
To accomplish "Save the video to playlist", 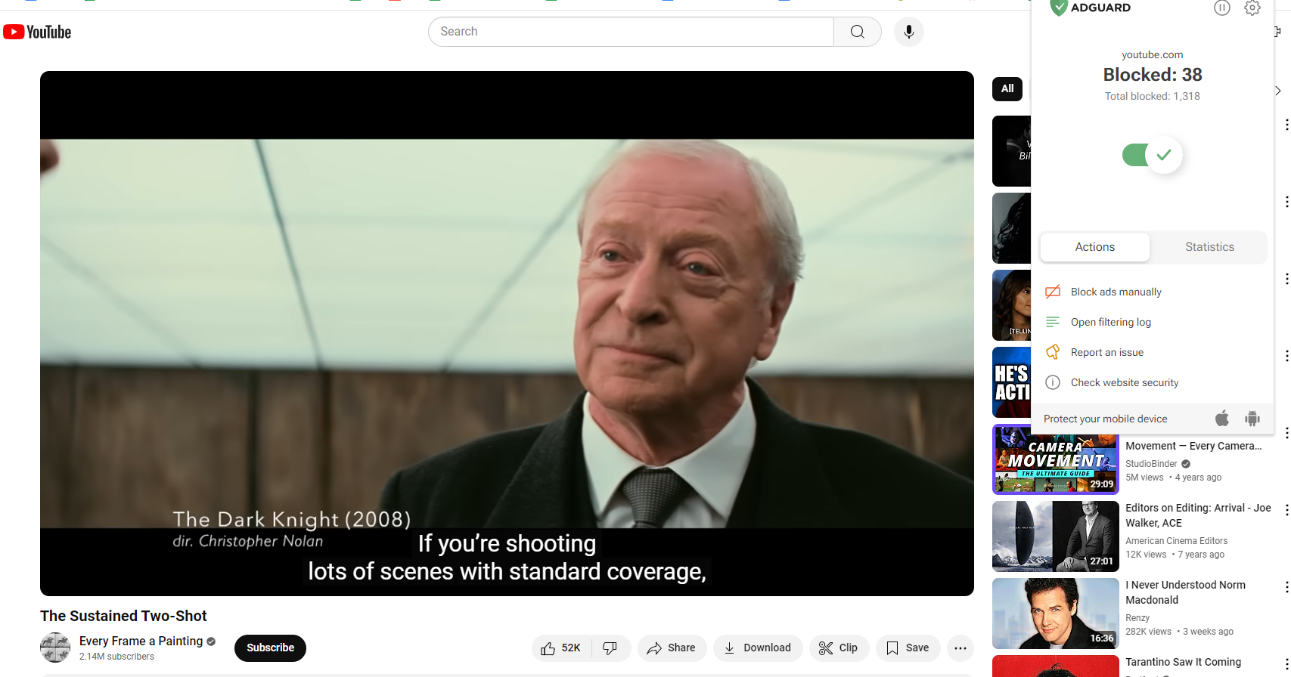I will click(x=908, y=648).
